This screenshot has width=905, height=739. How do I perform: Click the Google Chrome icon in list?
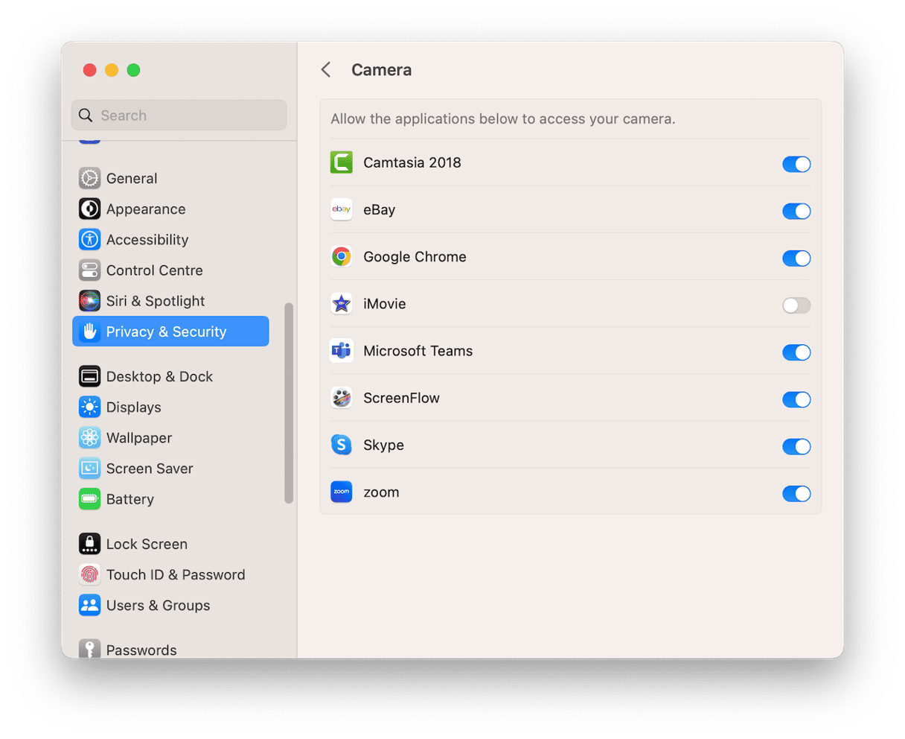(x=342, y=257)
